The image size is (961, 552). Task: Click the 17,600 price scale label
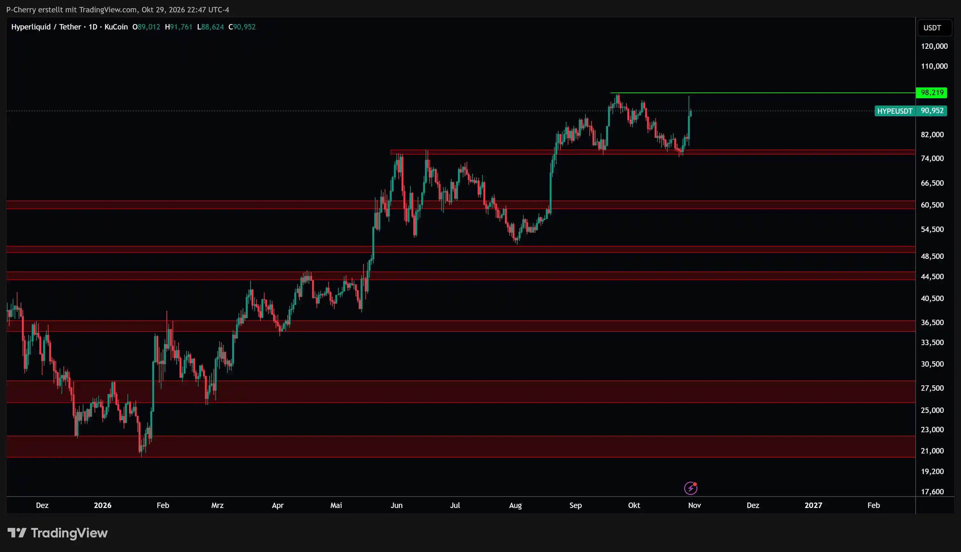point(932,492)
